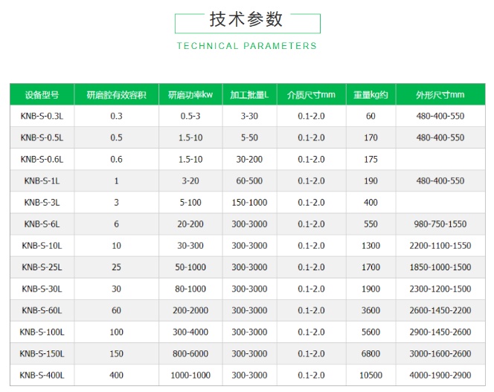Select the 800-6000 power cell
Screen dimensions: 494x392
190,353
